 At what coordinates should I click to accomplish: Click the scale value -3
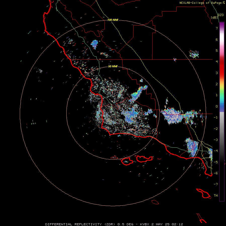[216, 140]
